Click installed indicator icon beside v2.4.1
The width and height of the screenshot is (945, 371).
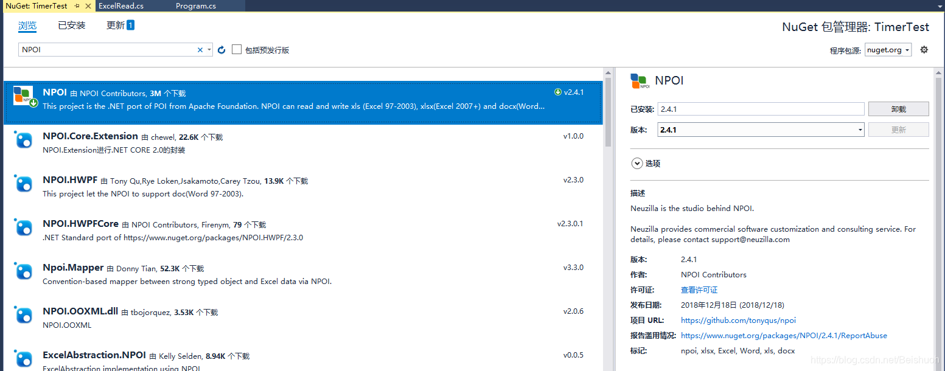click(558, 92)
